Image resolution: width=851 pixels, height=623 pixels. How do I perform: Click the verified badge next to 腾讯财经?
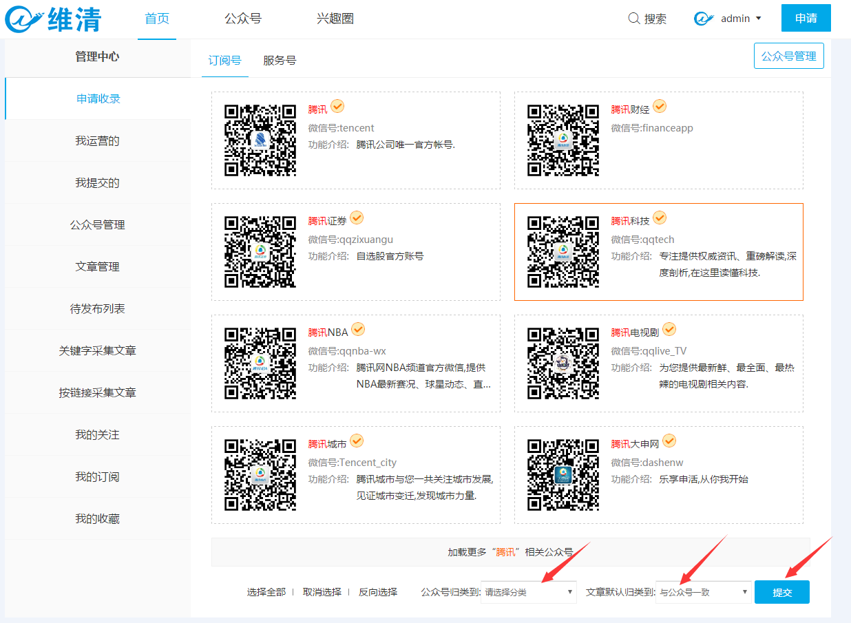[660, 107]
